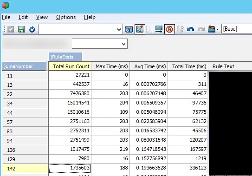Open the File menu
The height and width of the screenshot is (176, 252).
pyautogui.click(x=6, y=17)
